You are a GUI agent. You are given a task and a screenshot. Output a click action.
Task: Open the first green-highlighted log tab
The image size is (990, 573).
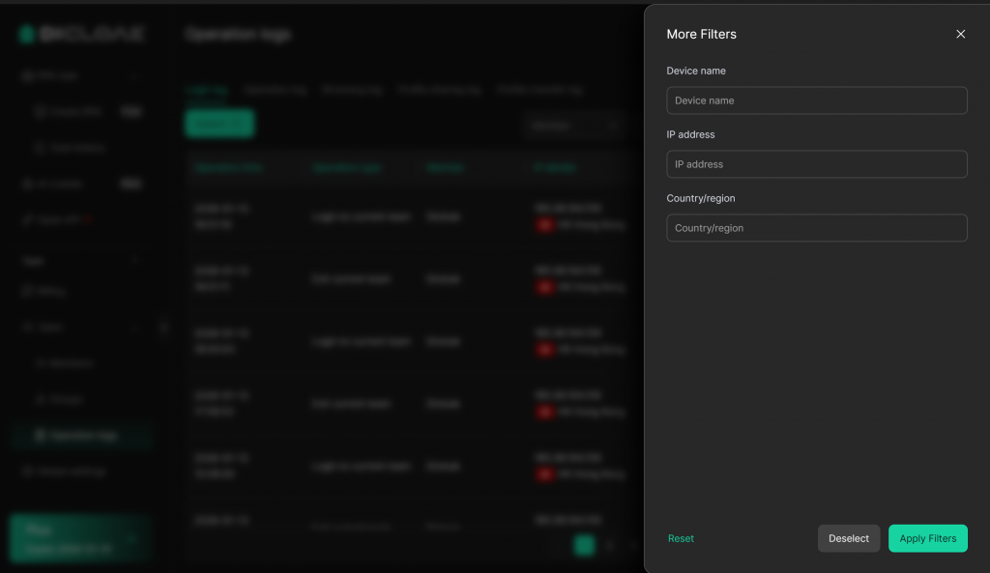(x=206, y=90)
